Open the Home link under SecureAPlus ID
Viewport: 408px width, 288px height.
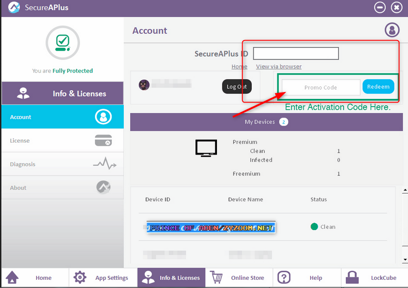pyautogui.click(x=239, y=67)
